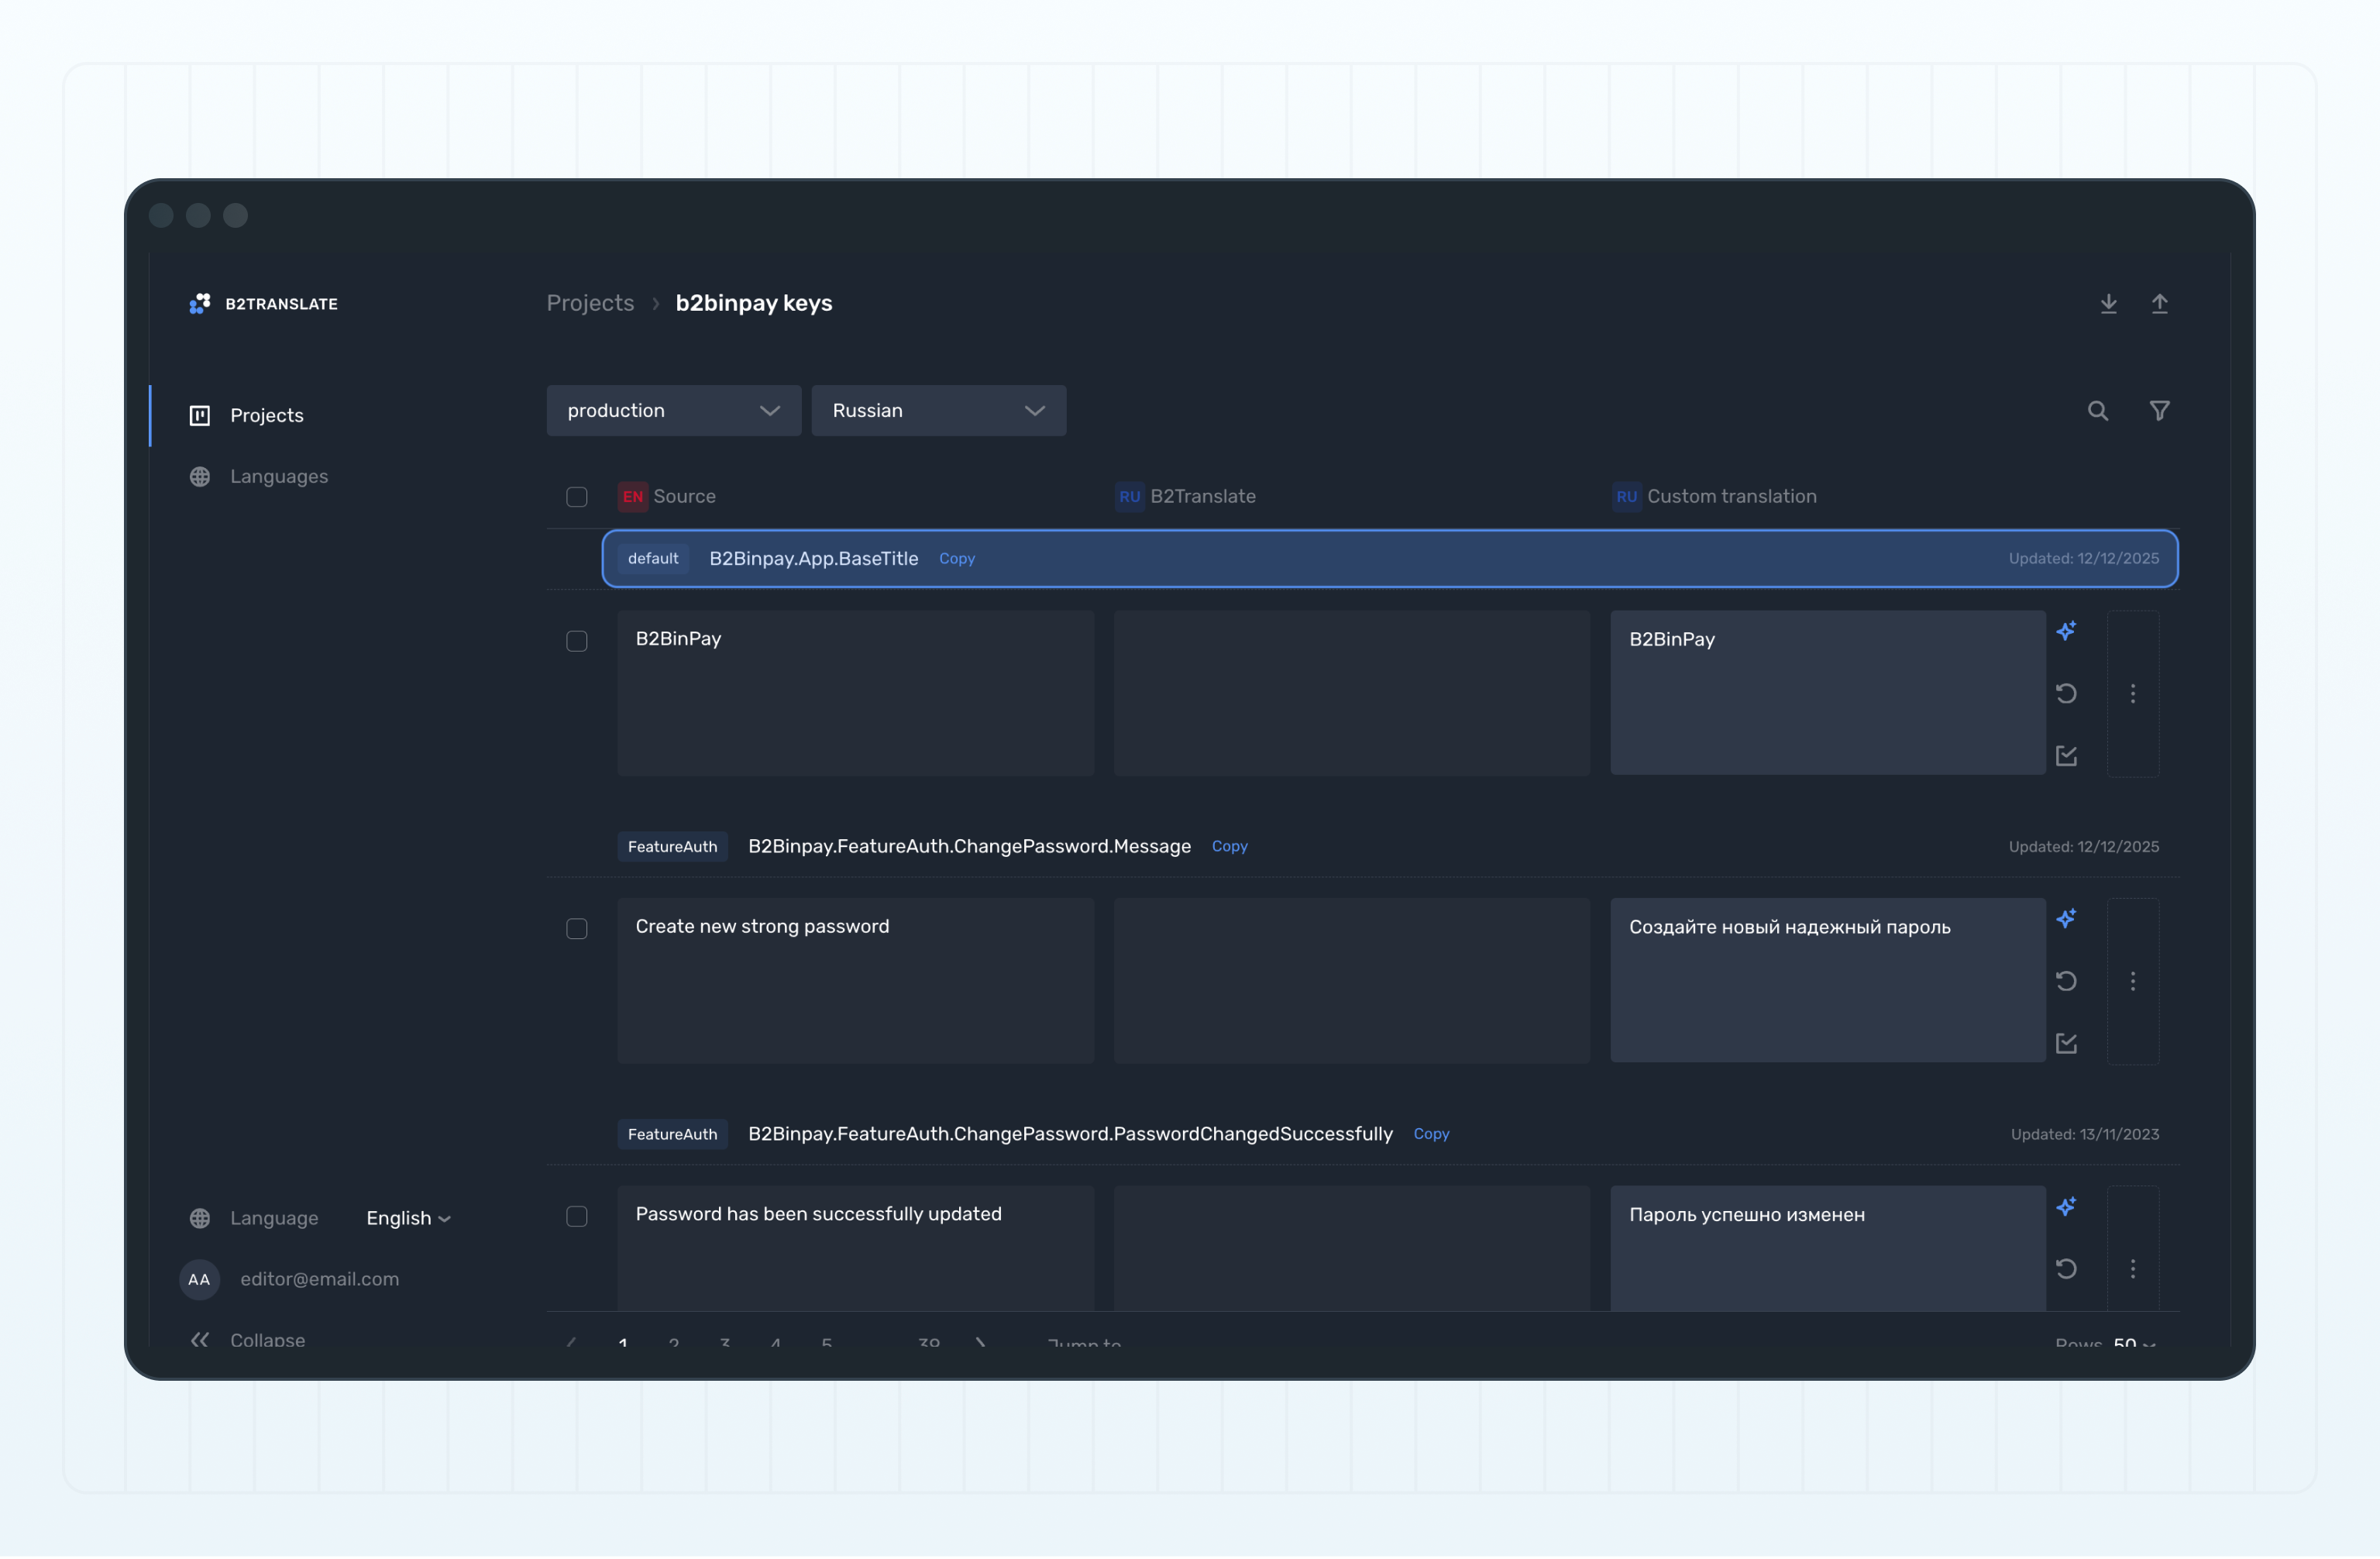The width and height of the screenshot is (2380, 1559).
Task: Open search with magnifier icon
Action: (2097, 411)
